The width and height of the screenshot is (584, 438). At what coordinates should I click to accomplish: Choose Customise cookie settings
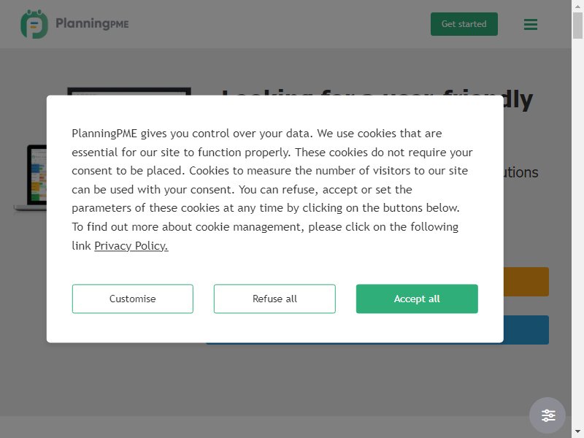[133, 299]
